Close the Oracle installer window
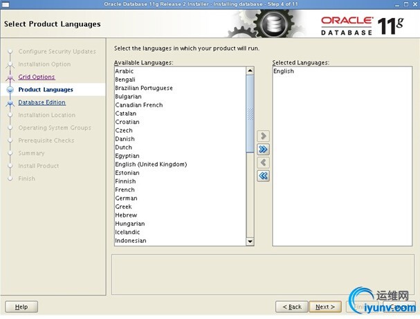 [415, 4]
